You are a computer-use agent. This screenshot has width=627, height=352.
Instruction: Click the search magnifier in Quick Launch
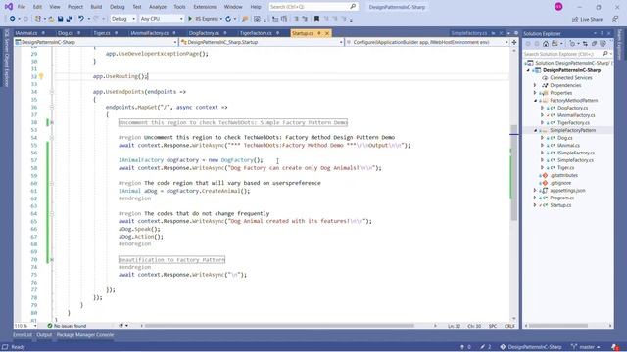pyautogui.click(x=353, y=7)
